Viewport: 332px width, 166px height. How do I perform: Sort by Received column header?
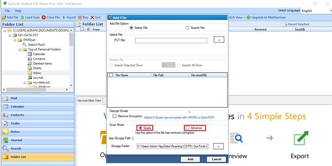coord(260,29)
